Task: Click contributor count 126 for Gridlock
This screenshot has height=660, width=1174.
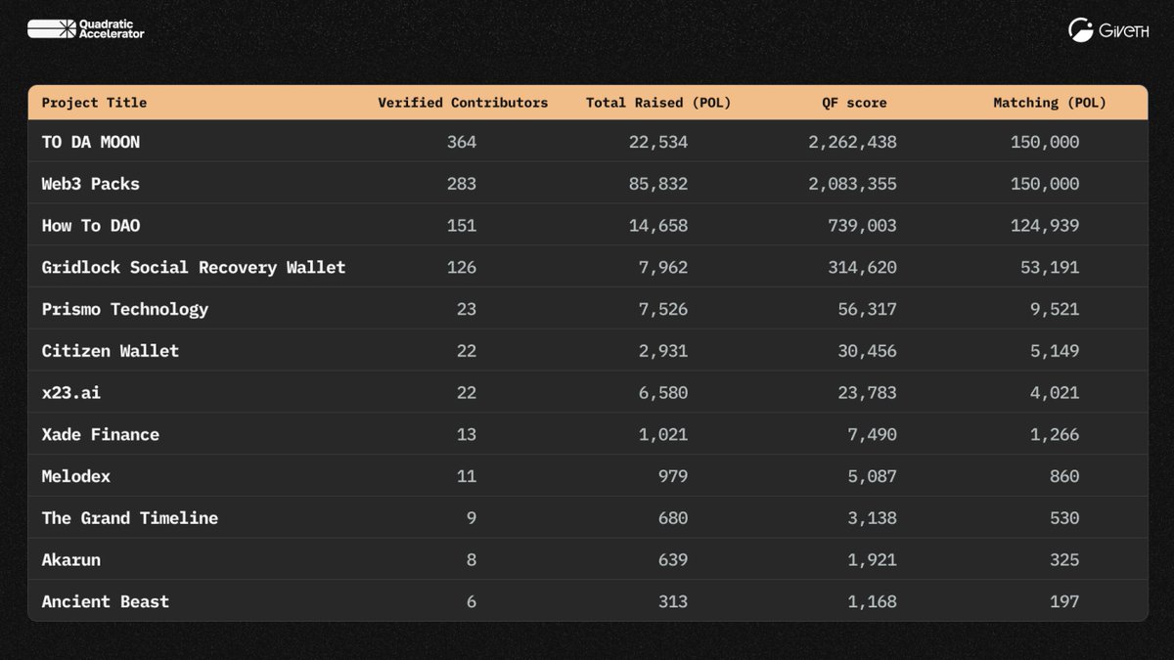Action: (x=462, y=267)
